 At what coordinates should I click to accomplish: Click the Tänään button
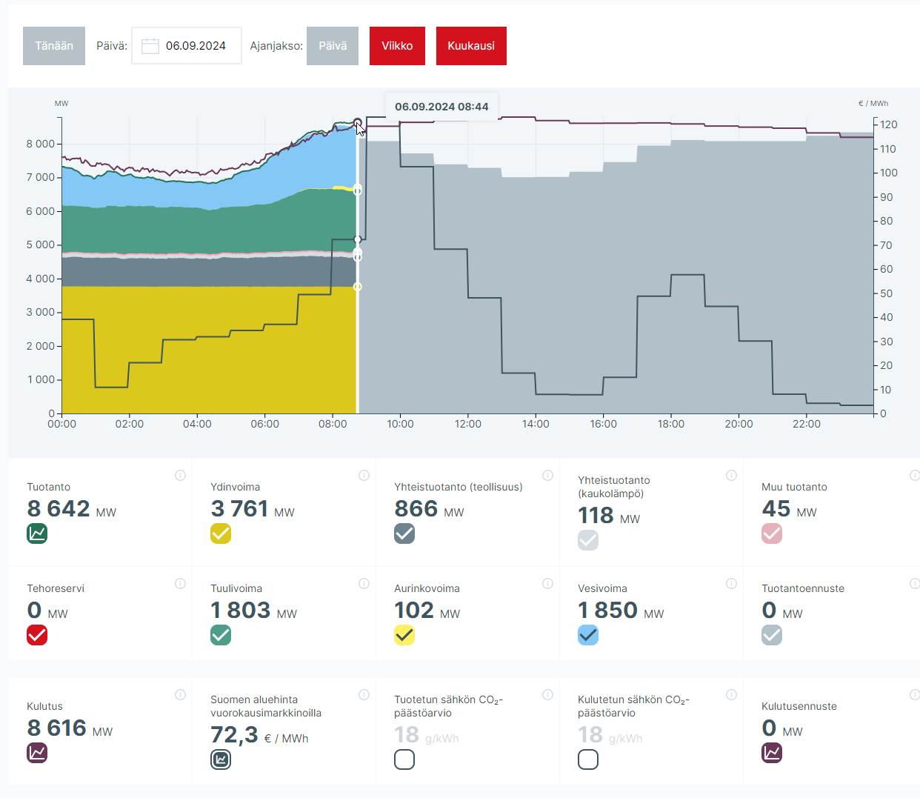click(x=54, y=46)
